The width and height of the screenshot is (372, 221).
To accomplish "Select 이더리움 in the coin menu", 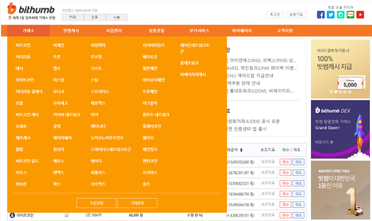I will point(23,57).
